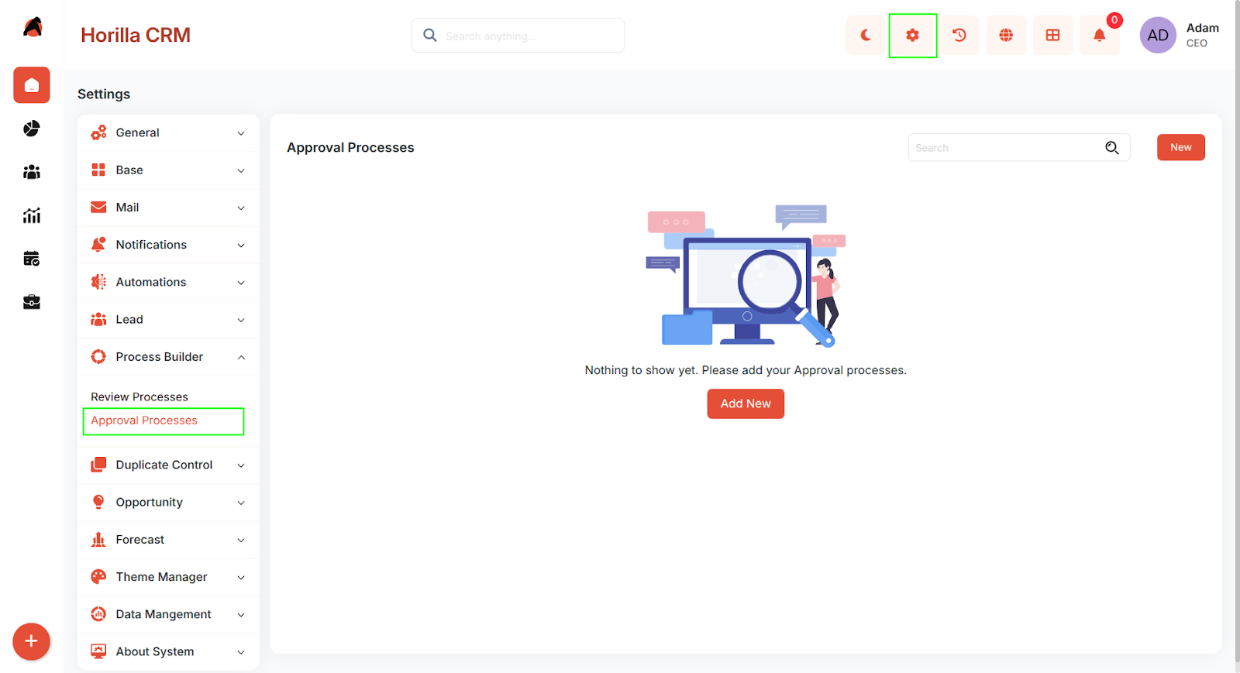This screenshot has width=1240, height=673.
Task: Collapse the Process Builder section
Action: click(169, 357)
